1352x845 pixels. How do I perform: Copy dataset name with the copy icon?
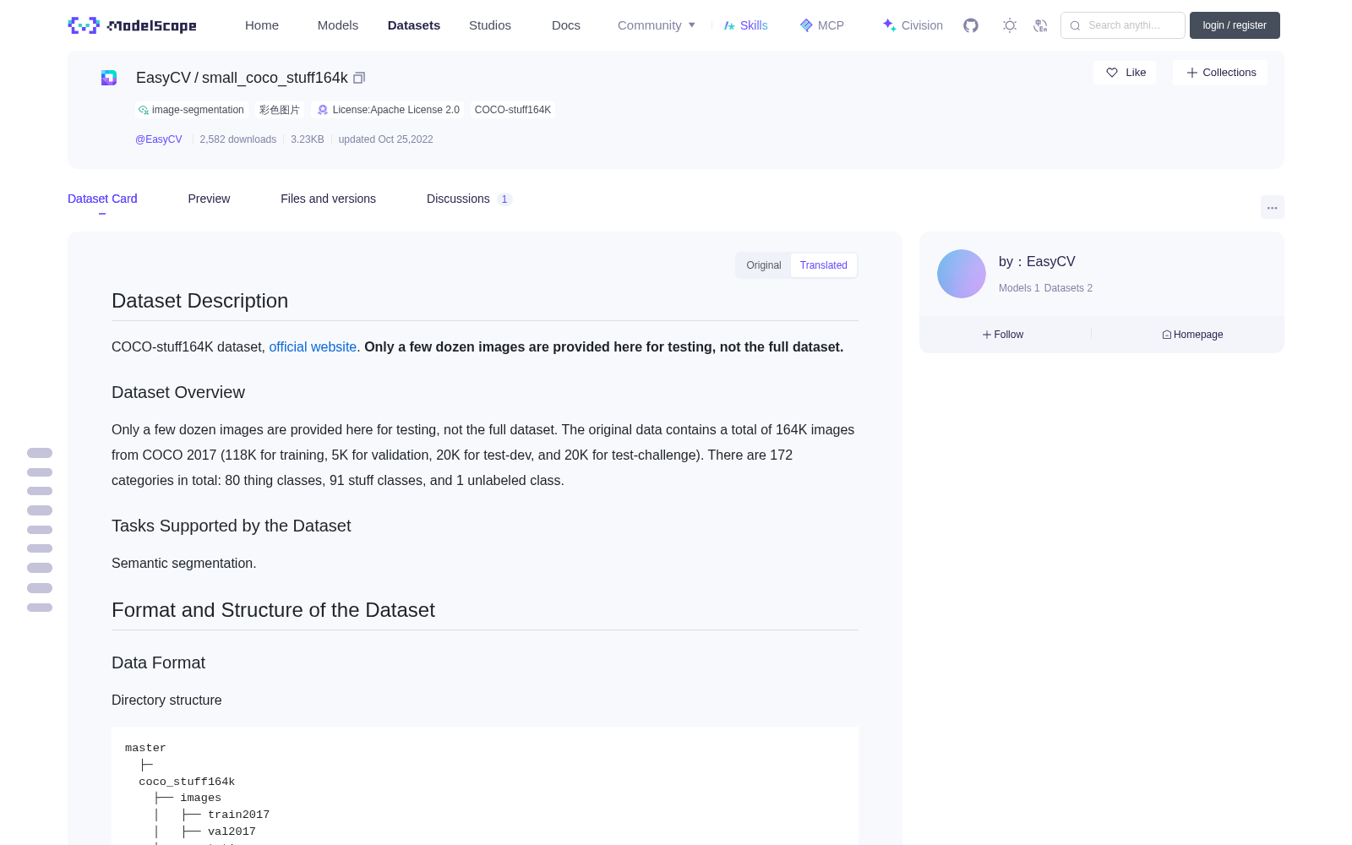tap(359, 78)
